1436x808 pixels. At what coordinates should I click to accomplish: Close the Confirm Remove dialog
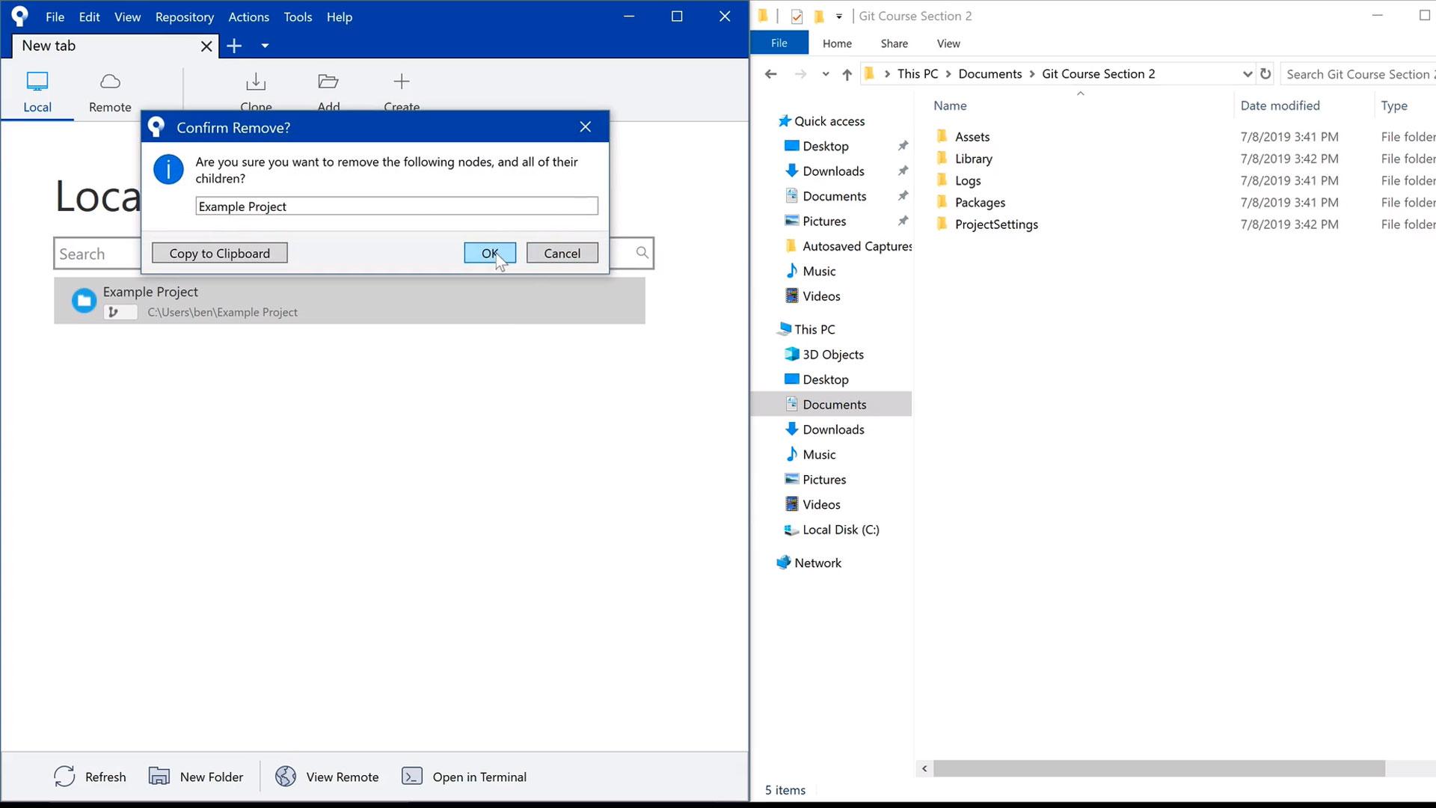(586, 127)
